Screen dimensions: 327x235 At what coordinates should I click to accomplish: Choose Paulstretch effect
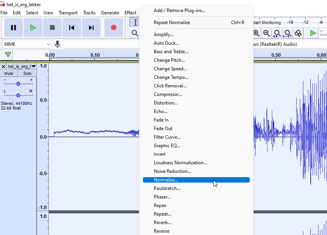click(x=196, y=188)
